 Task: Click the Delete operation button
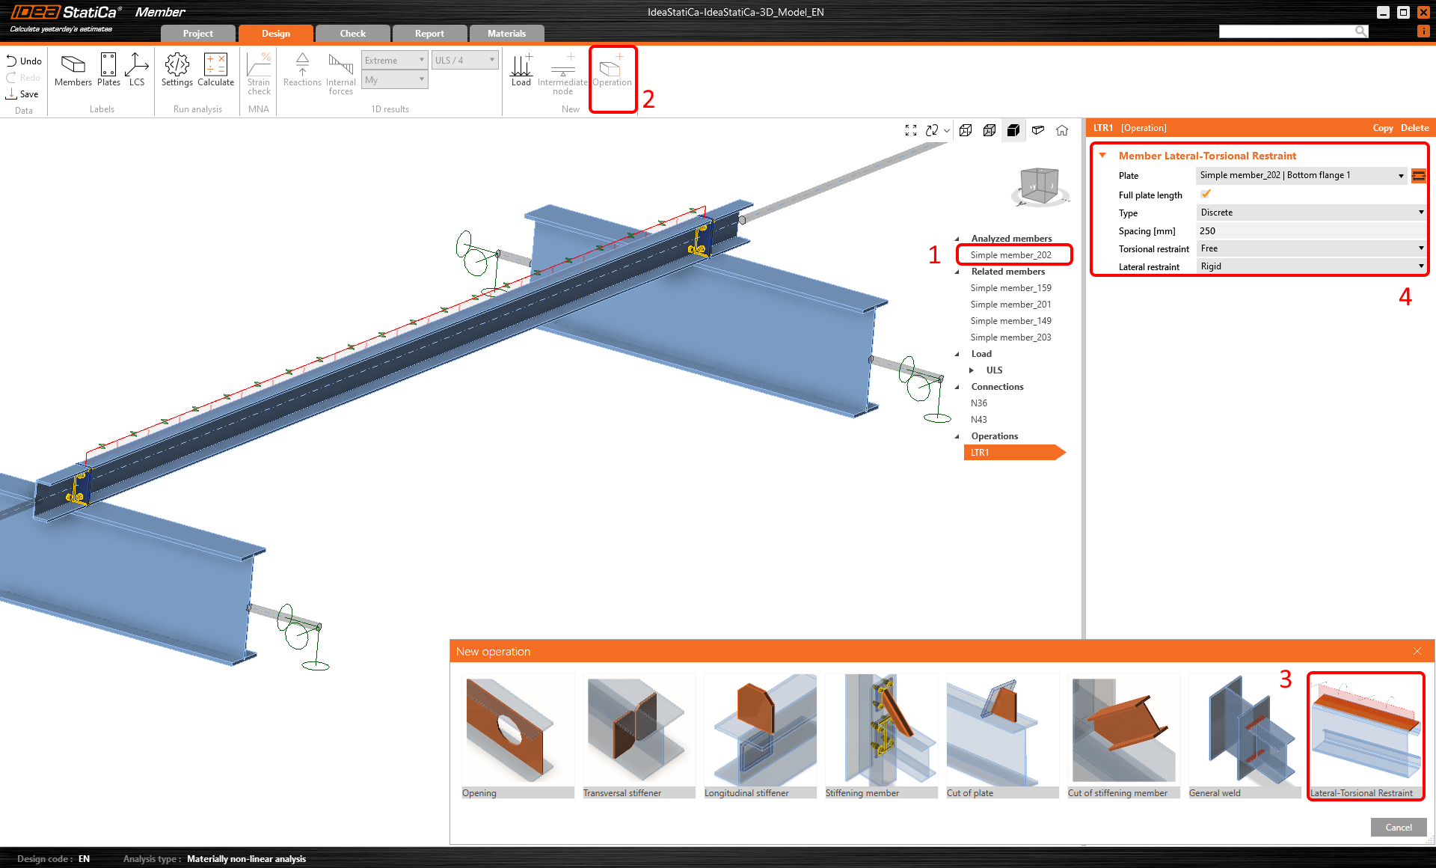point(1414,128)
